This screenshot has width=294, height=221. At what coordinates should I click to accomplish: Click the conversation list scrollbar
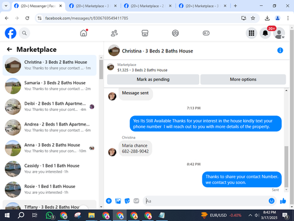[x=101, y=70]
